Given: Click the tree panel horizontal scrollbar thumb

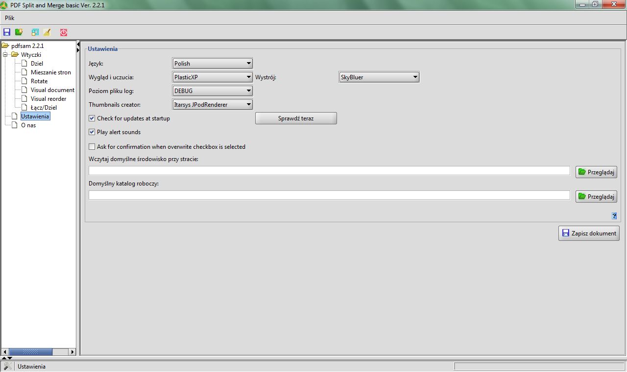Looking at the screenshot, I should pyautogui.click(x=30, y=352).
